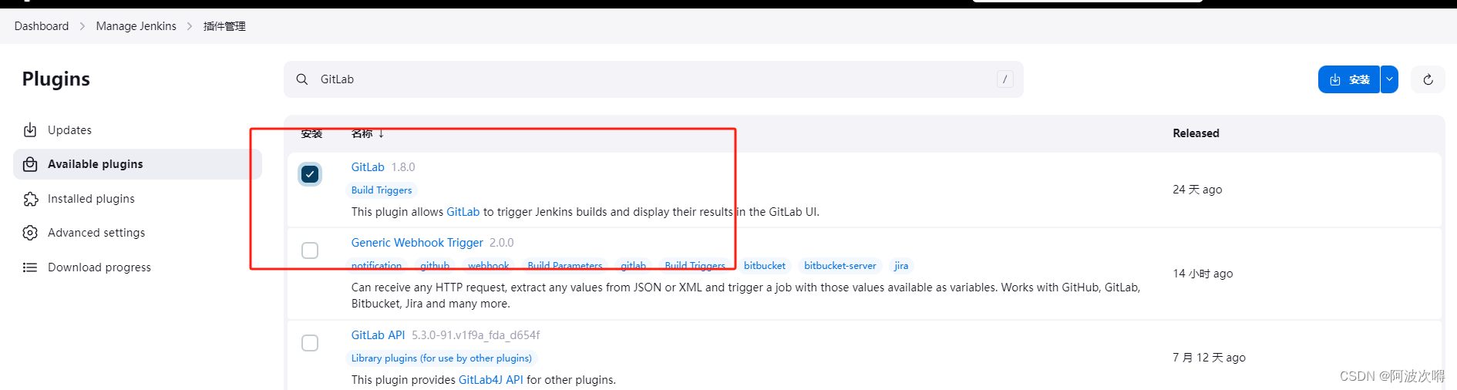
Task: Open the Generic Webhook Trigger plugin link
Action: point(417,243)
